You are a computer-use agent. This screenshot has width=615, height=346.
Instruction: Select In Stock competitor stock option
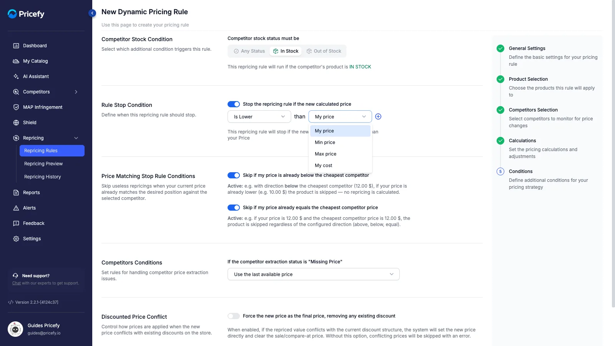point(286,51)
